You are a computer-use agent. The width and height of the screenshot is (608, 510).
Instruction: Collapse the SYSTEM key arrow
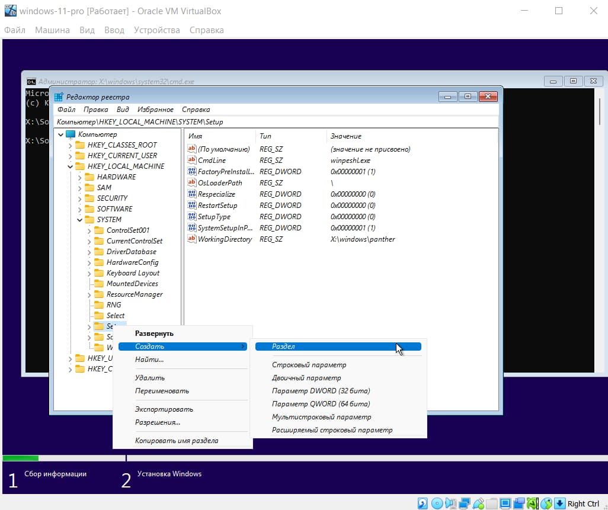coord(79,220)
